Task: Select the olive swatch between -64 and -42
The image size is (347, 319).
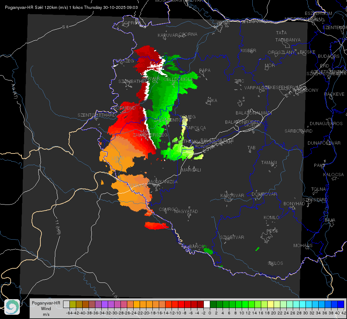Action: (73, 304)
